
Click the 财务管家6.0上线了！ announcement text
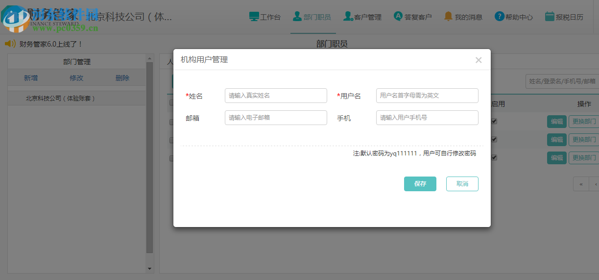[x=51, y=44]
